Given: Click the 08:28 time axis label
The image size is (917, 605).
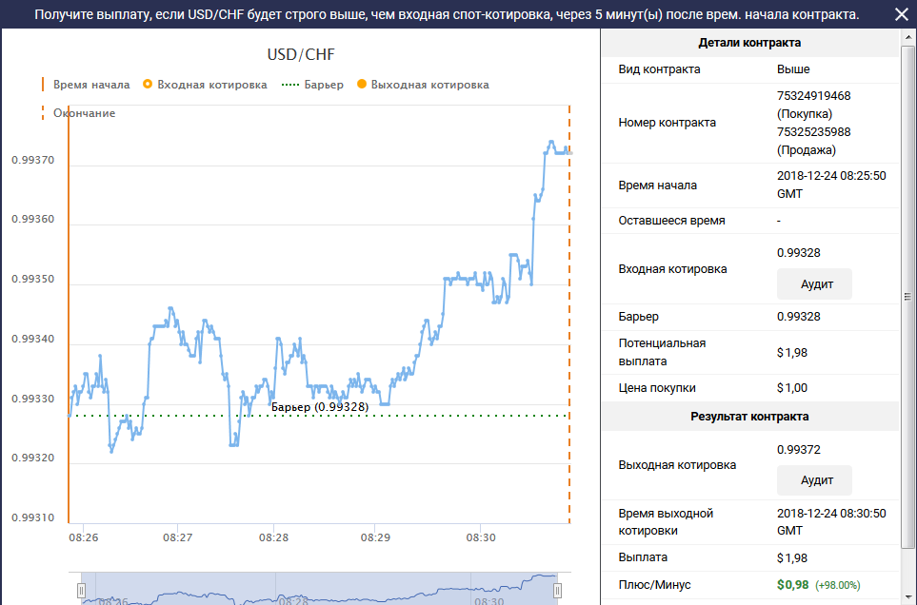Looking at the screenshot, I should click(273, 537).
